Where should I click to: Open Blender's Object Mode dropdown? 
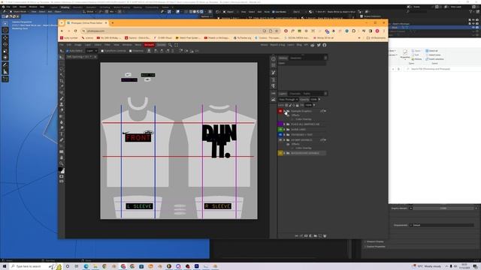coord(20,12)
